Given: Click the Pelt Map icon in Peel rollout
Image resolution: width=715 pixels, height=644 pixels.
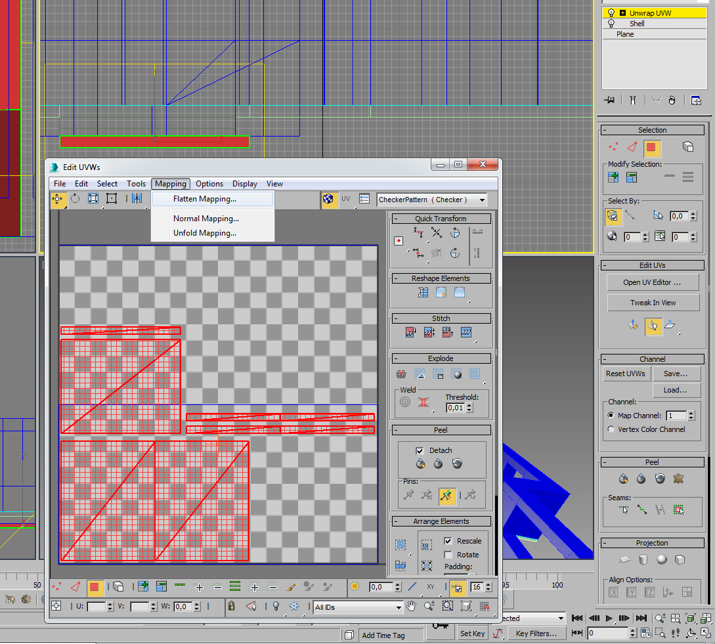Looking at the screenshot, I should pos(678,479).
